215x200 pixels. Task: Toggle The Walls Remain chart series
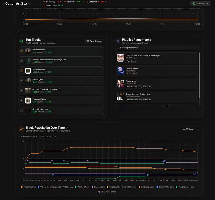tap(107, 192)
